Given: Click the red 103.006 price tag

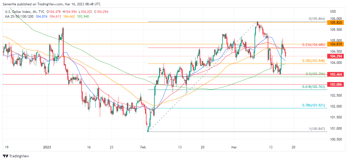Looking at the screenshot, I should [x=336, y=85].
